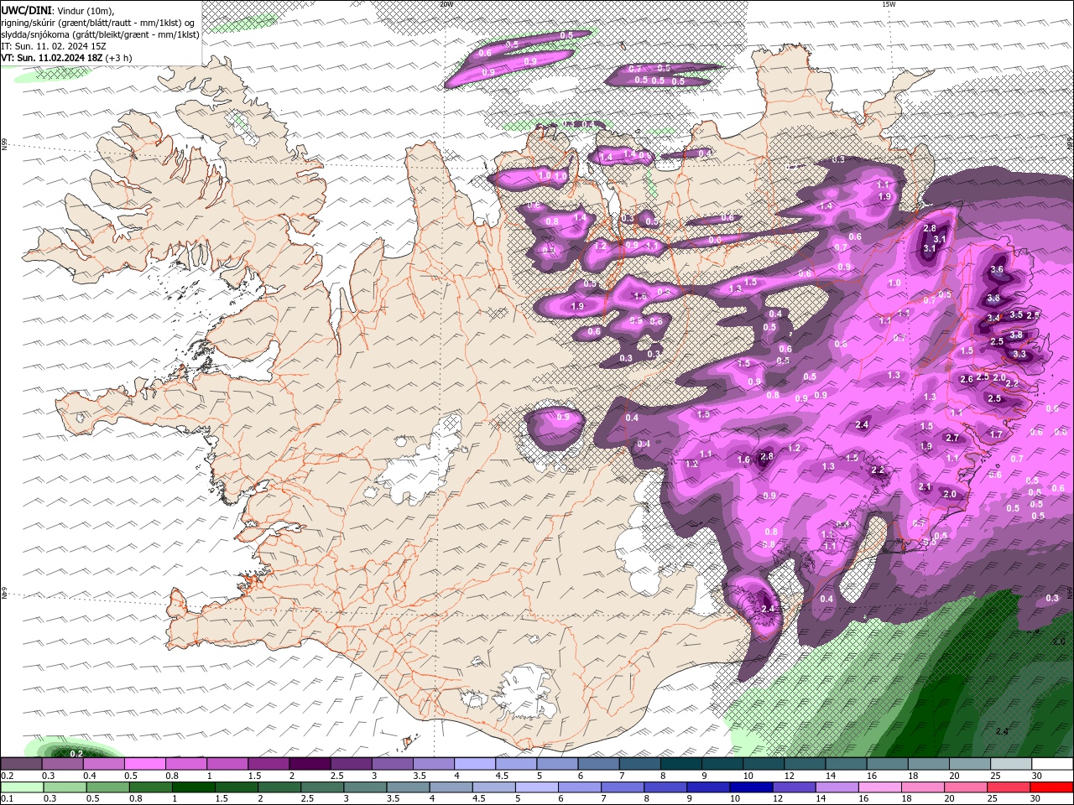This screenshot has width=1074, height=805.
Task: Click the 0.2 rain value at bottom-left green patch
Action: [x=76, y=754]
